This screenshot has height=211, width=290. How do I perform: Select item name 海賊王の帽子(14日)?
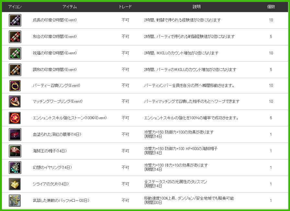tap(50, 151)
